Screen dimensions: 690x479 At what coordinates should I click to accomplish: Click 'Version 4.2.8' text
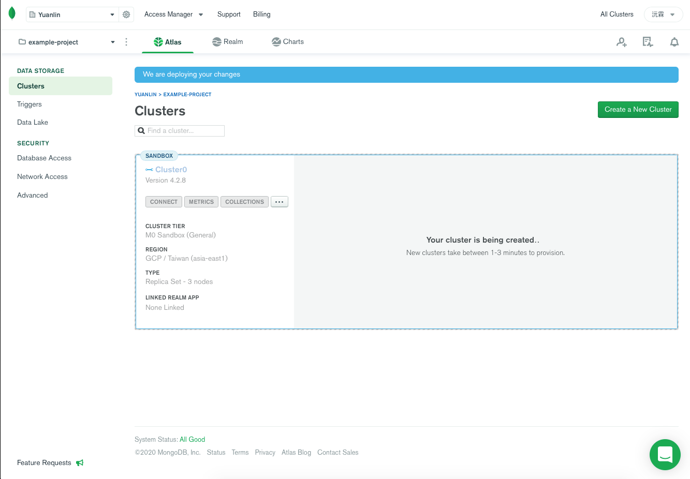point(166,181)
